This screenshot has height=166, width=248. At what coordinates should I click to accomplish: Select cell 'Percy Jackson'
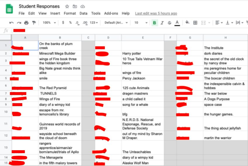pyautogui.click(x=143, y=78)
